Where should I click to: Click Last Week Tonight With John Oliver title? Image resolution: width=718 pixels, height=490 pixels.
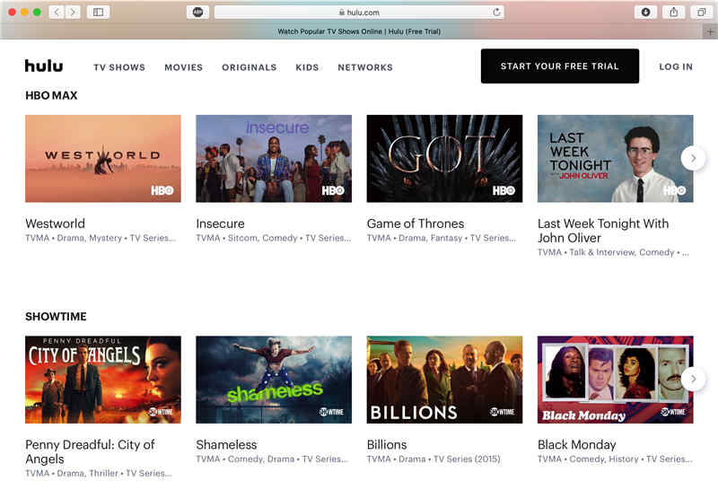[x=603, y=231]
